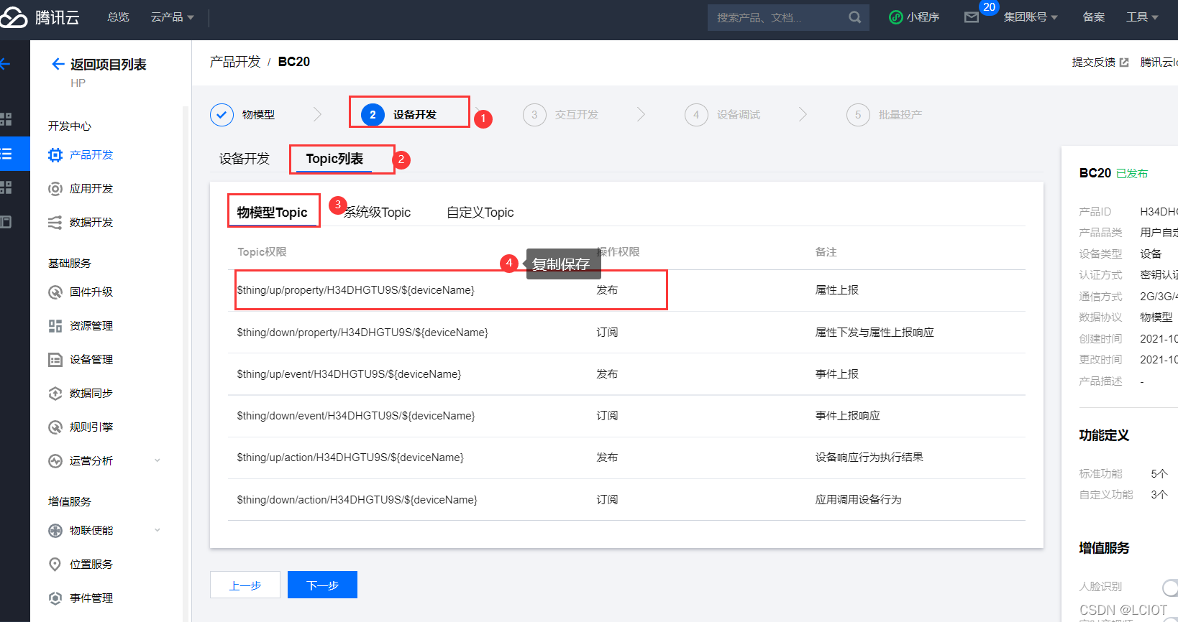Select the 系统级Topic tab
The image size is (1178, 622).
click(x=378, y=213)
